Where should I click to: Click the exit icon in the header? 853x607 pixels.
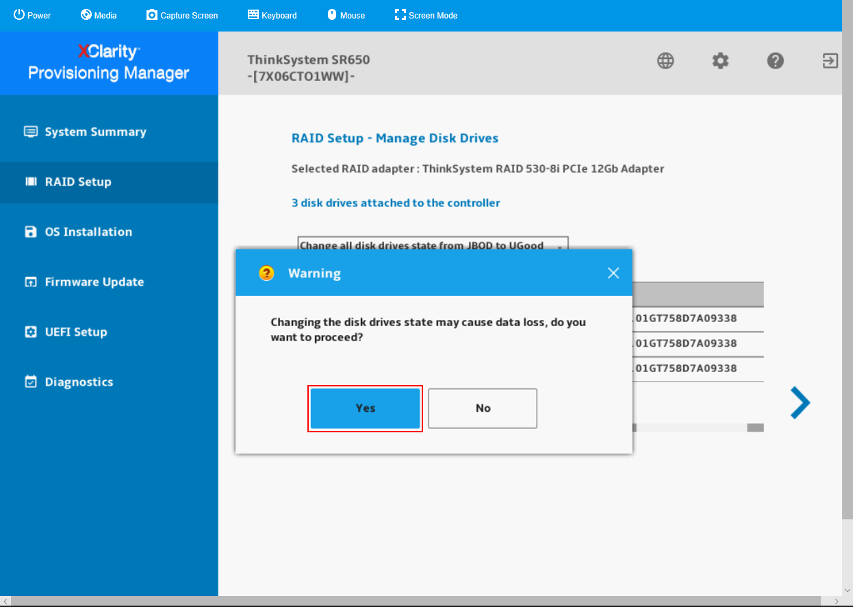coord(830,61)
